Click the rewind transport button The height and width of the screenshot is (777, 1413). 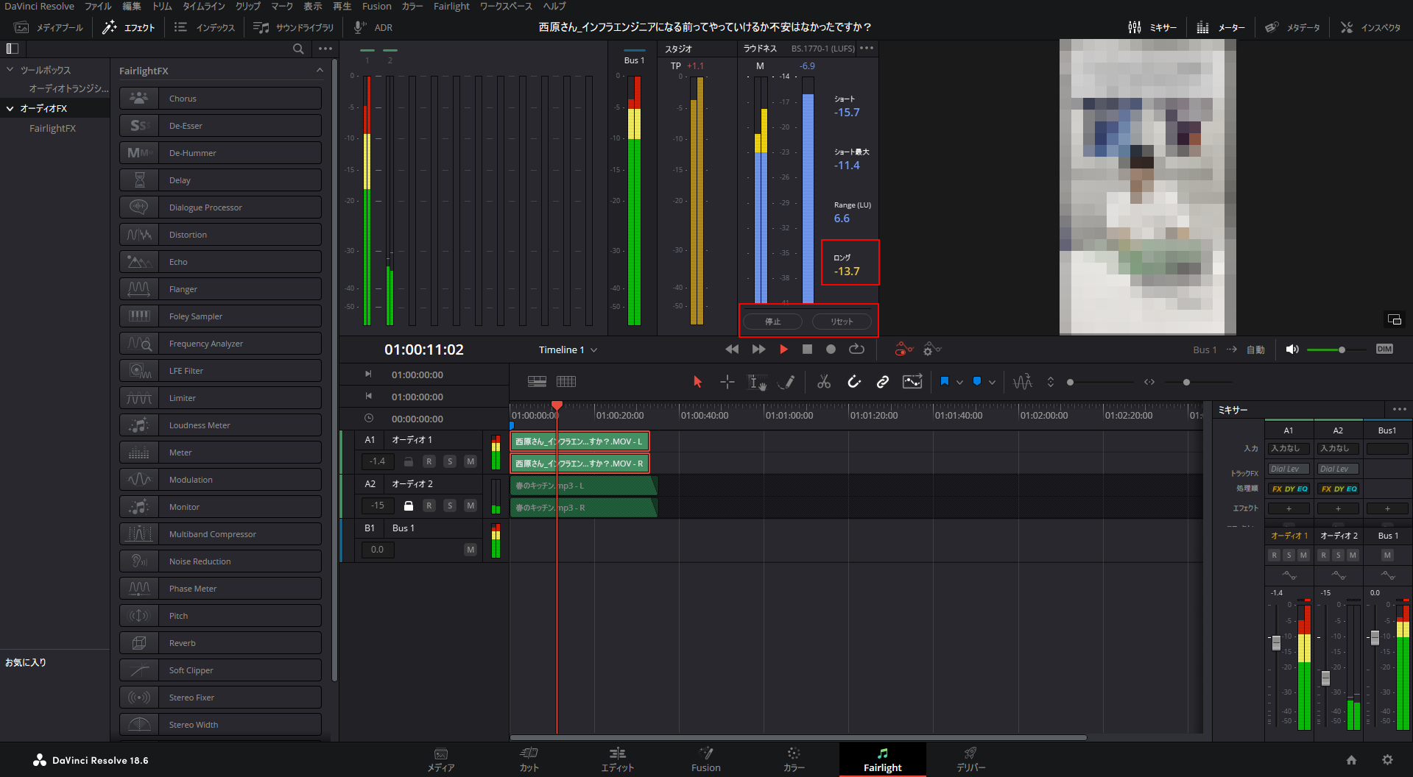click(x=732, y=350)
